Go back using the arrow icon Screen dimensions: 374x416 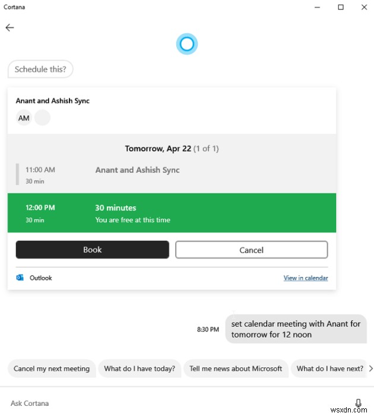pos(10,27)
